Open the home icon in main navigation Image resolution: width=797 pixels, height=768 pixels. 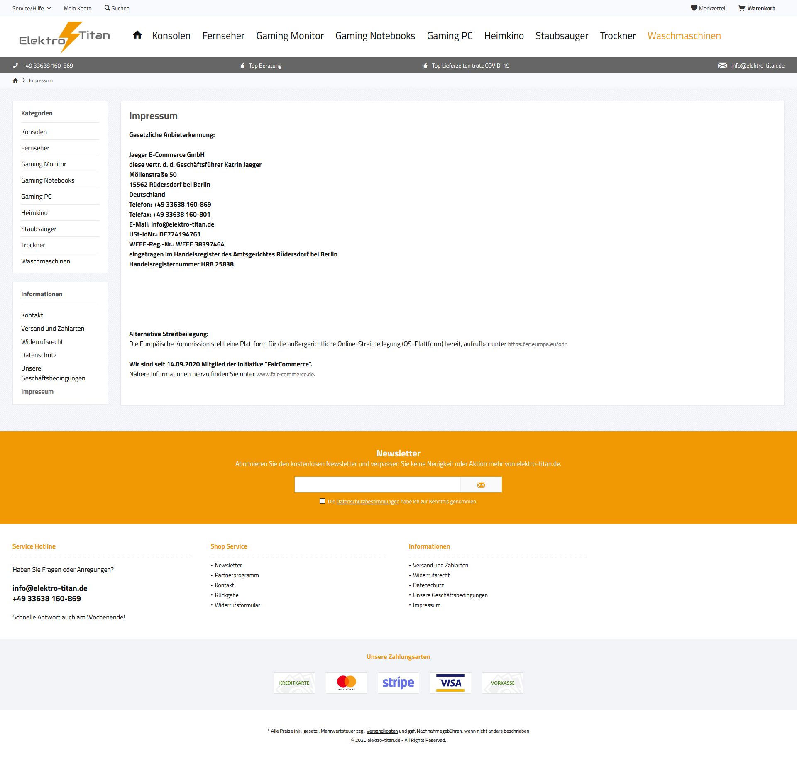(137, 35)
